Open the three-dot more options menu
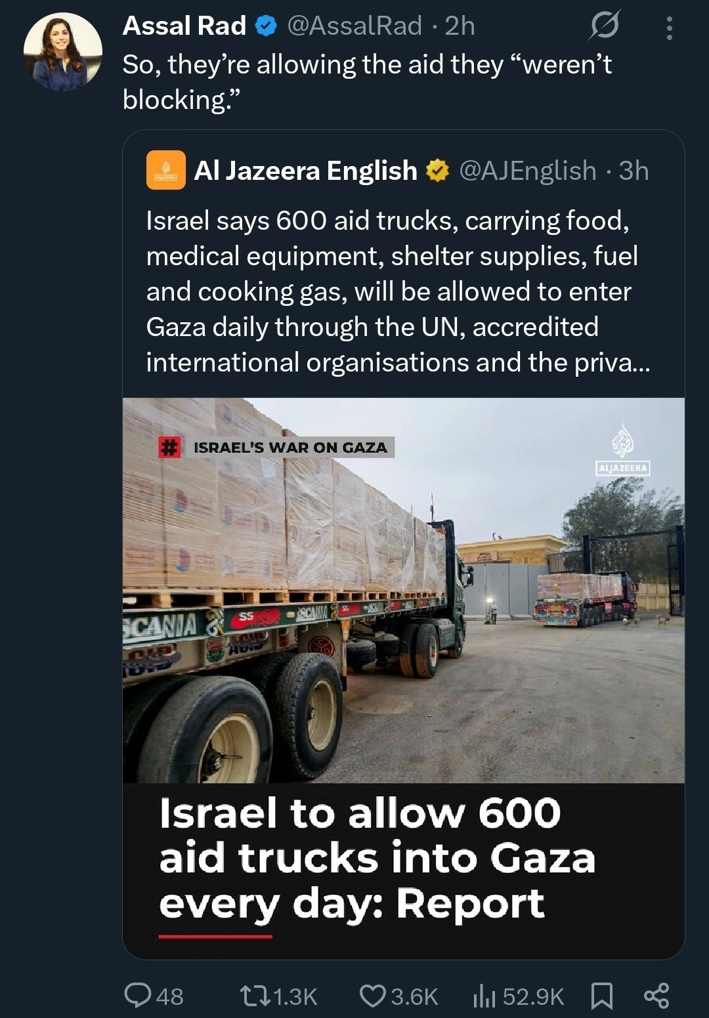 click(669, 28)
